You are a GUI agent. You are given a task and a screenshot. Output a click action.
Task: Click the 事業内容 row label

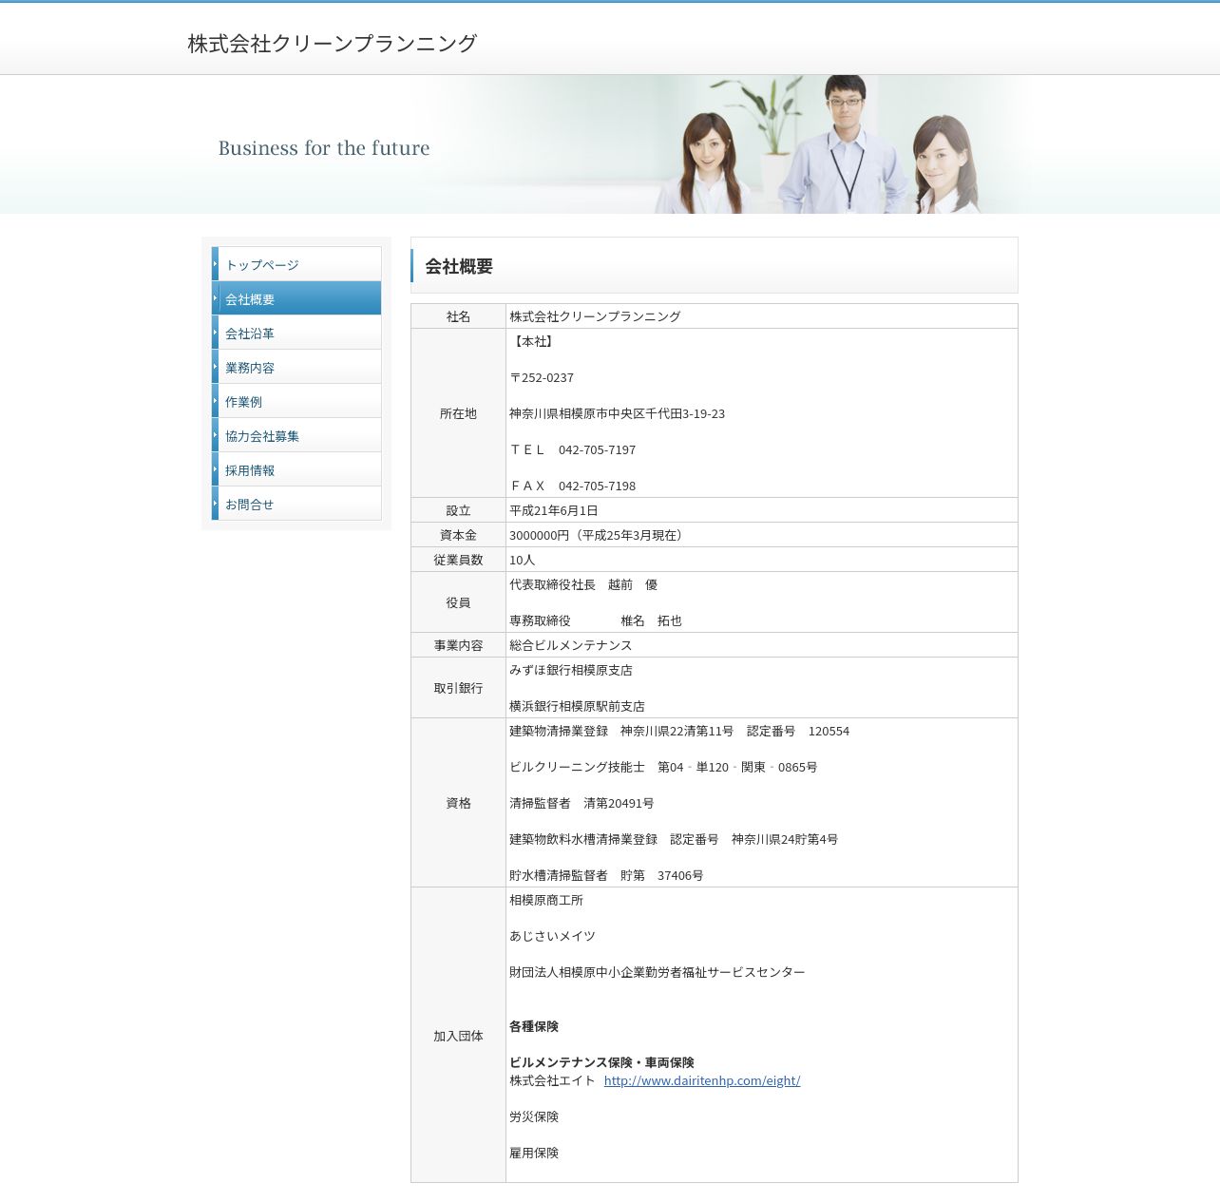(458, 645)
